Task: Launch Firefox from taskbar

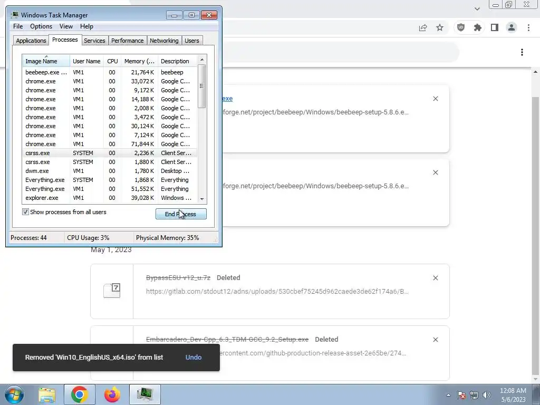Action: click(x=112, y=394)
